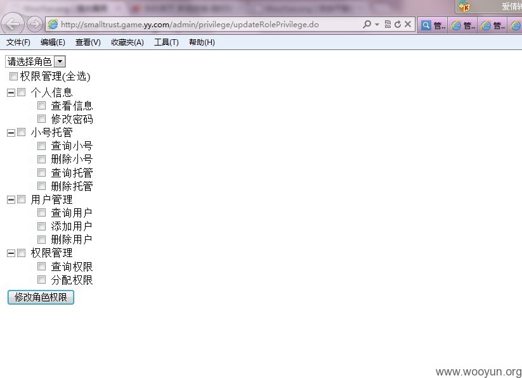The height and width of the screenshot is (378, 522).
Task: Open the 文件(F) menu
Action: tap(18, 42)
